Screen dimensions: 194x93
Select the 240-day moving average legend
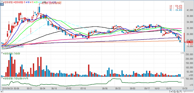pos(54,2)
